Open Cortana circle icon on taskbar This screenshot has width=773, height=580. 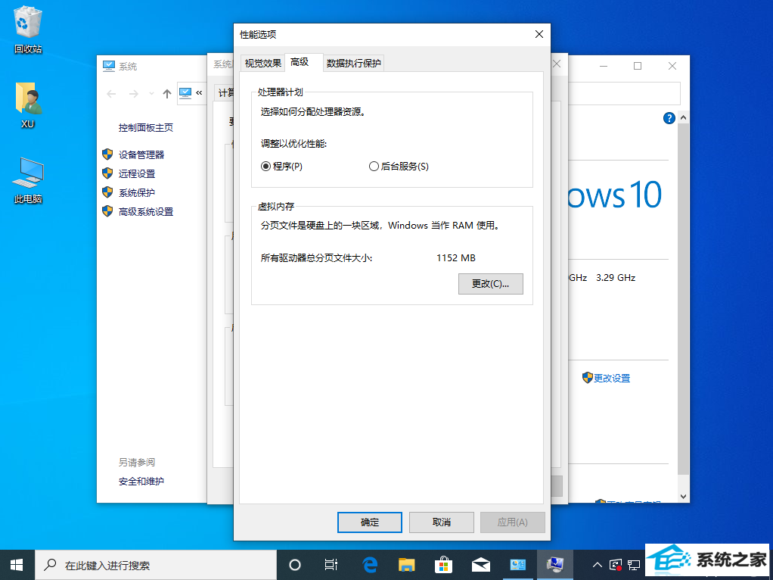(x=295, y=565)
